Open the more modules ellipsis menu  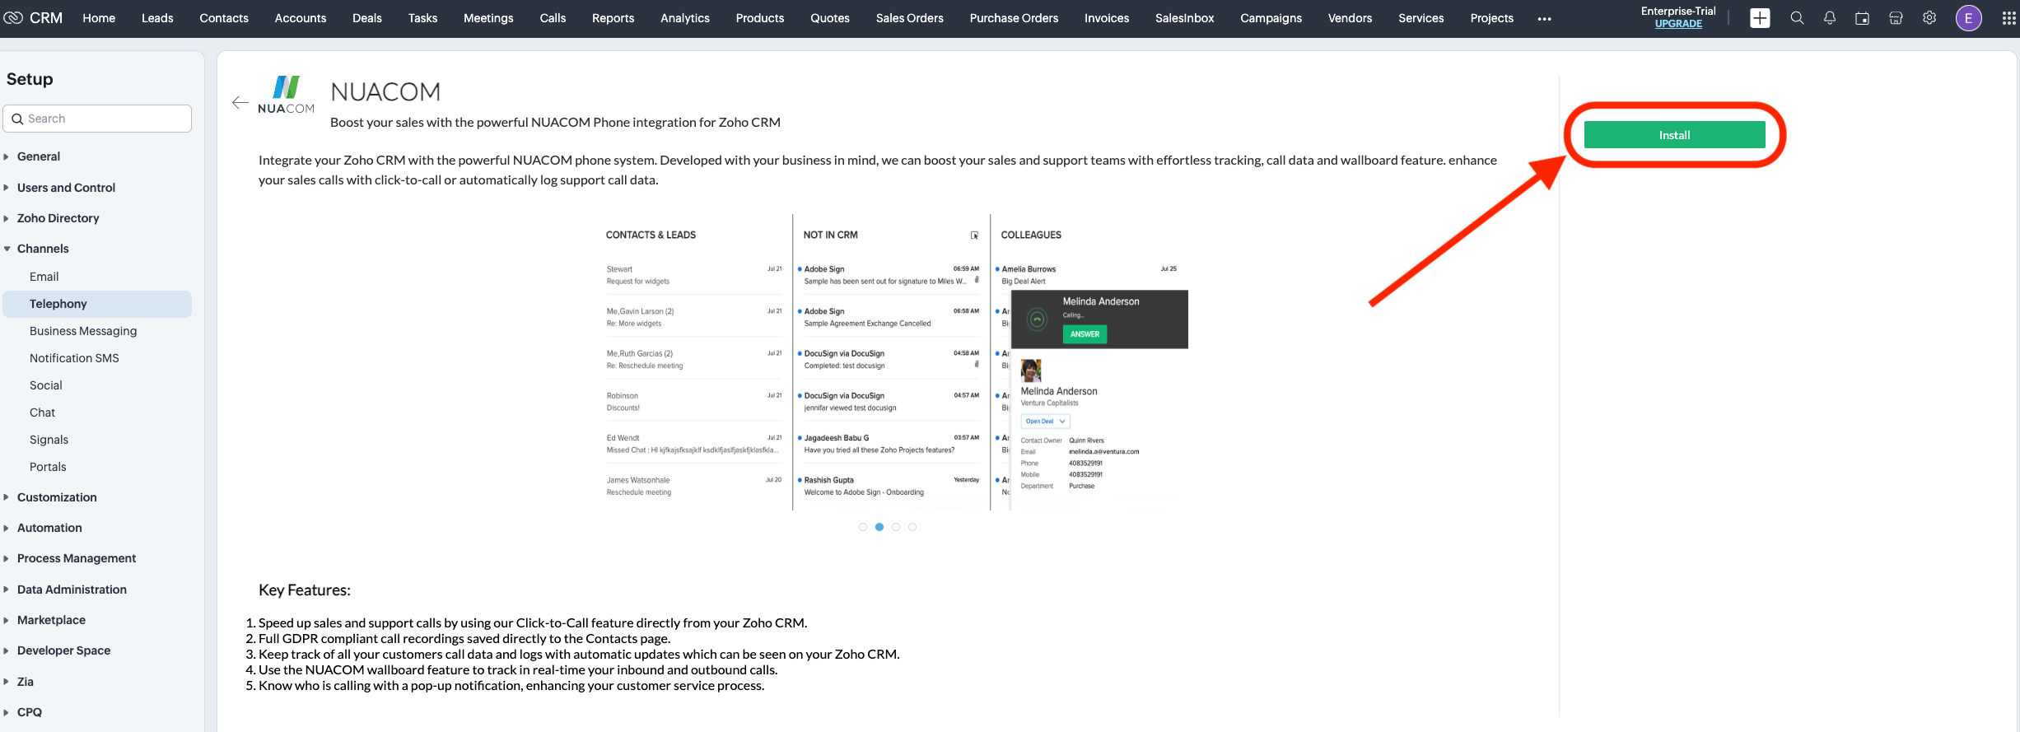coord(1544,18)
